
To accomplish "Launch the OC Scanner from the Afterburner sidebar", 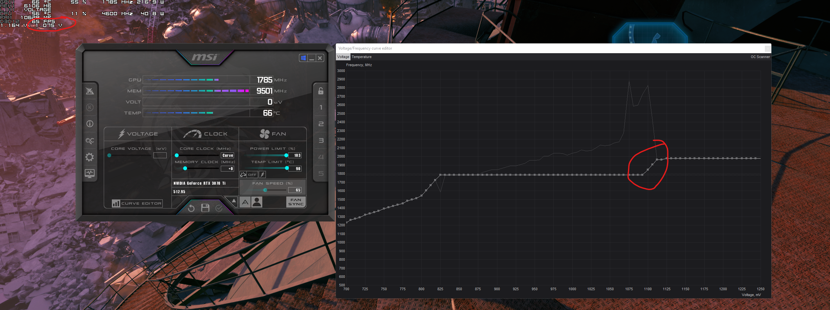I will tap(90, 140).
